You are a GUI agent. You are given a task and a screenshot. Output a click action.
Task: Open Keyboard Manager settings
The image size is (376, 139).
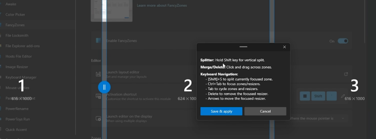pos(21,77)
